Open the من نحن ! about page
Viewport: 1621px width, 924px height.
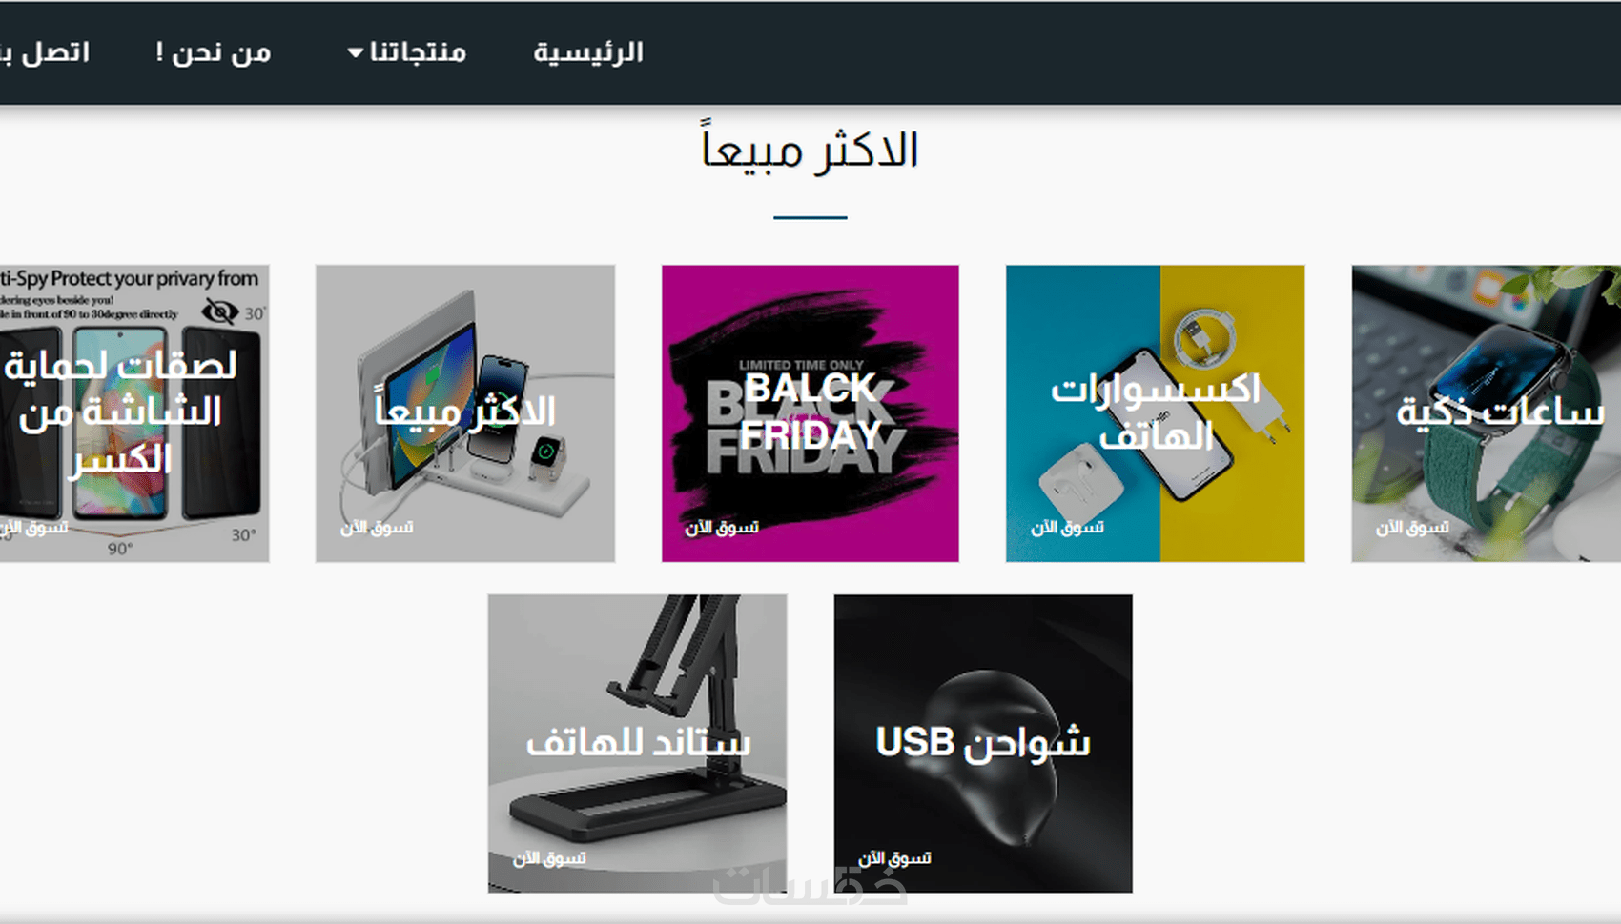pyautogui.click(x=214, y=52)
